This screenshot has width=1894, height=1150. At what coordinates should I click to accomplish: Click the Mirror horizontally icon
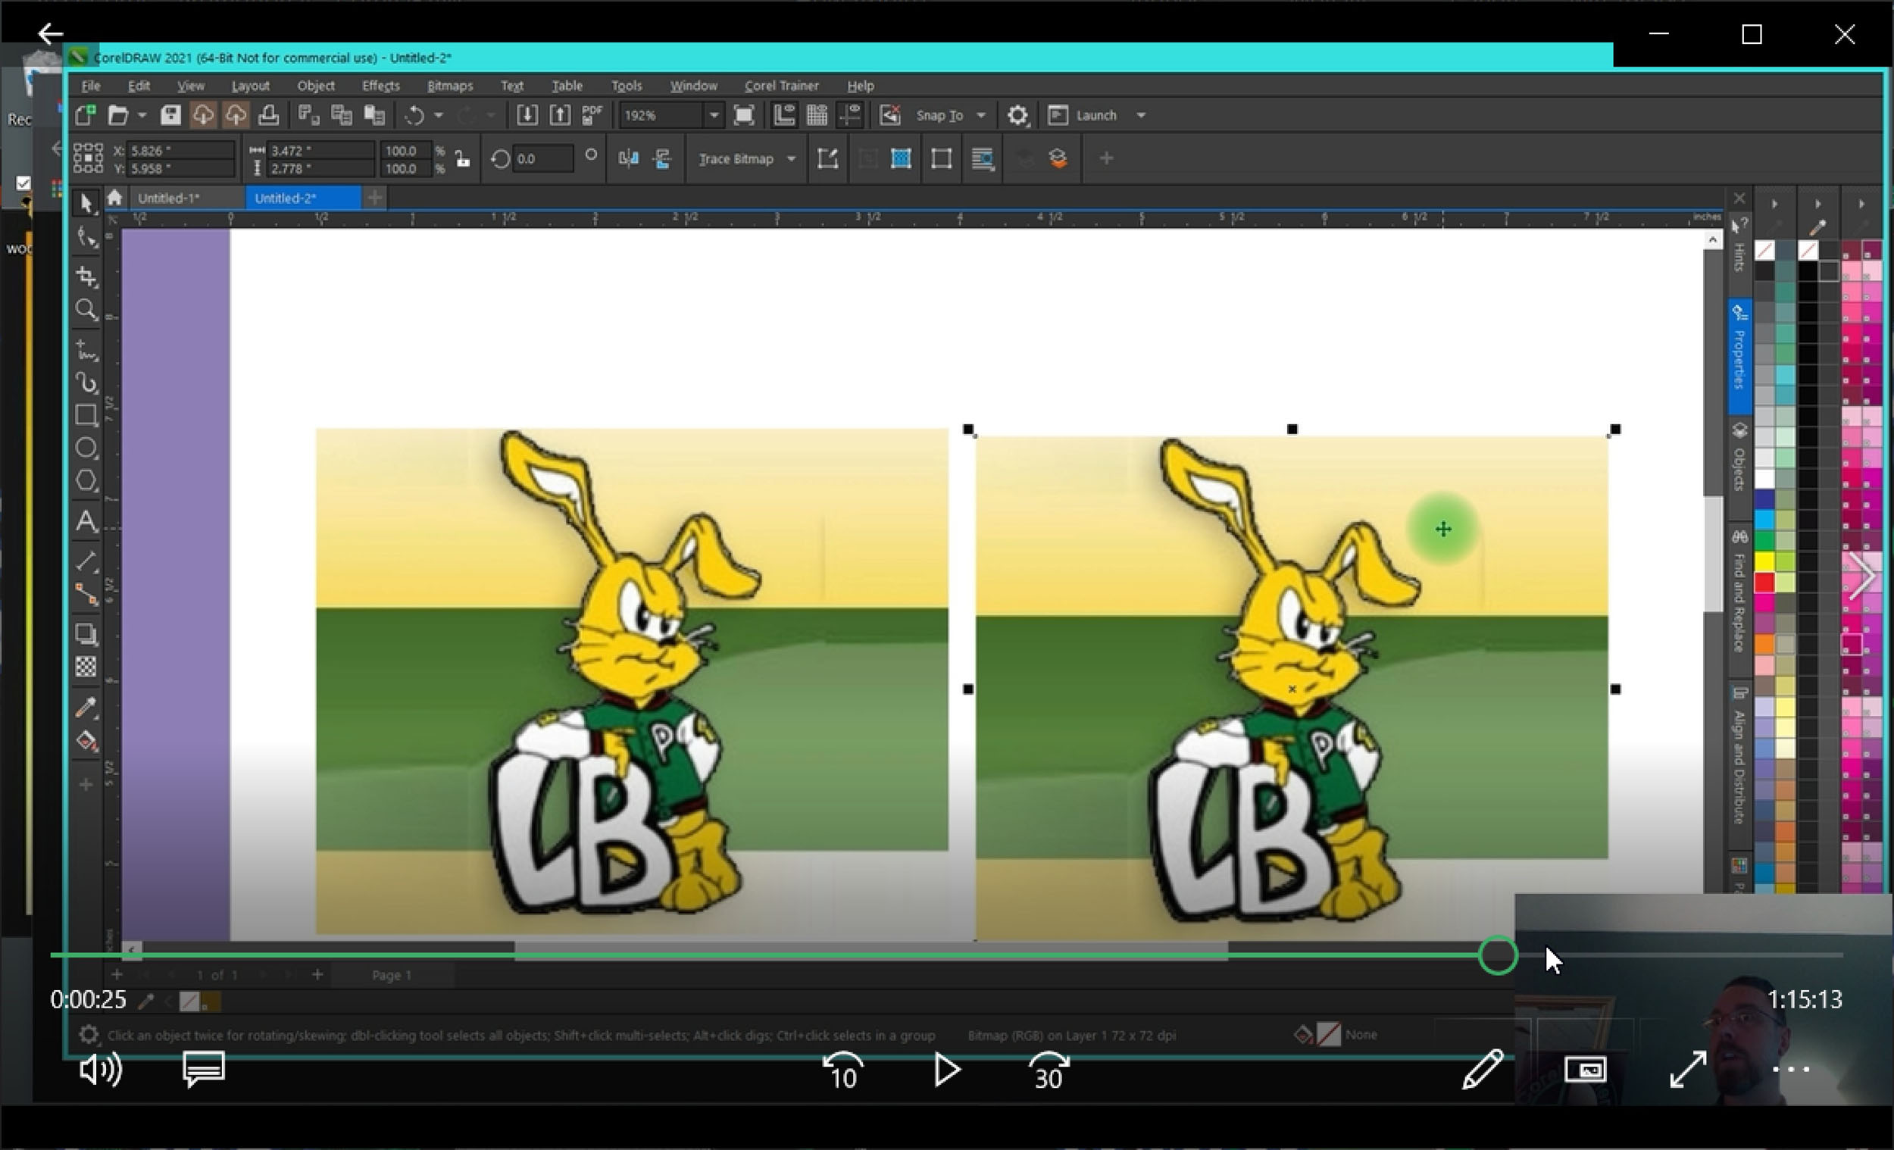[x=629, y=159]
